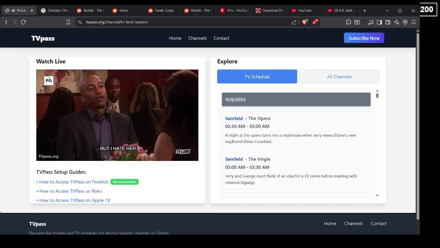Open the browser hamburger menu

414,22
